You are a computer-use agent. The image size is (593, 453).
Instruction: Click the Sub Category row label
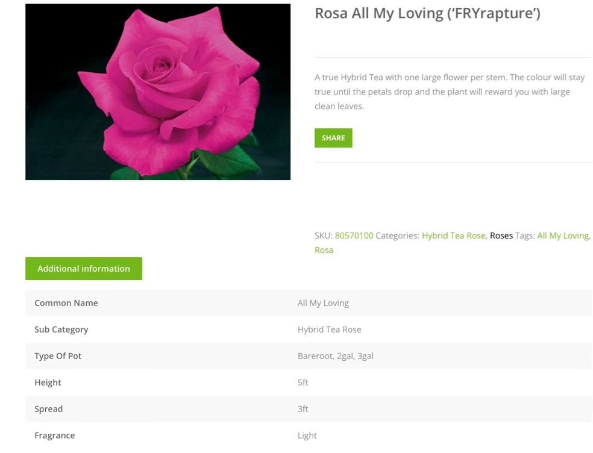point(61,330)
